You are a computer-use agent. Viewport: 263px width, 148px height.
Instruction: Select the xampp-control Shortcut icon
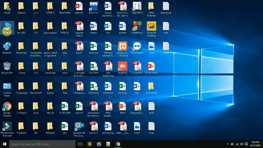[122, 49]
